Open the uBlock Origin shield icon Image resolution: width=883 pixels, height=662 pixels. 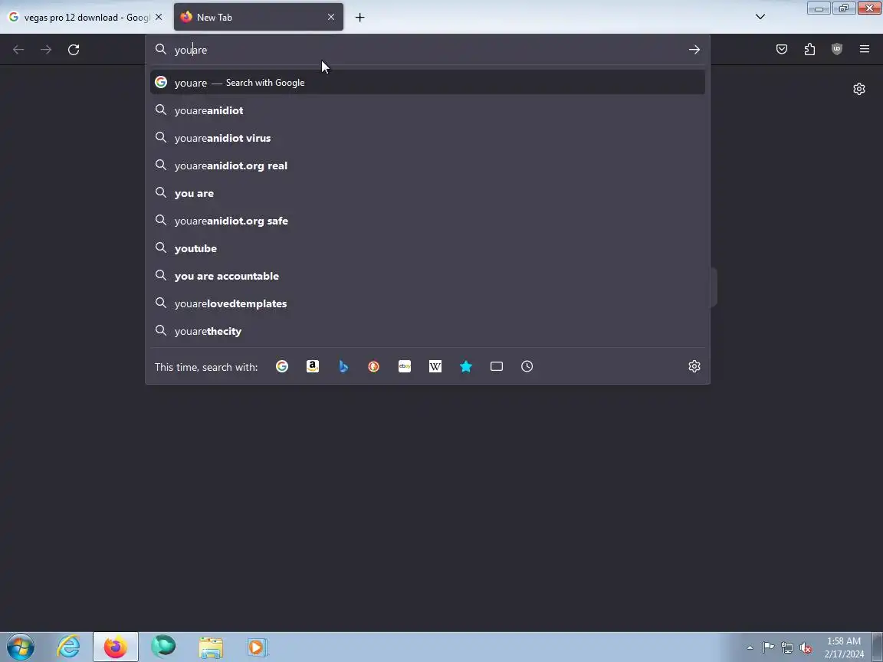coord(837,50)
